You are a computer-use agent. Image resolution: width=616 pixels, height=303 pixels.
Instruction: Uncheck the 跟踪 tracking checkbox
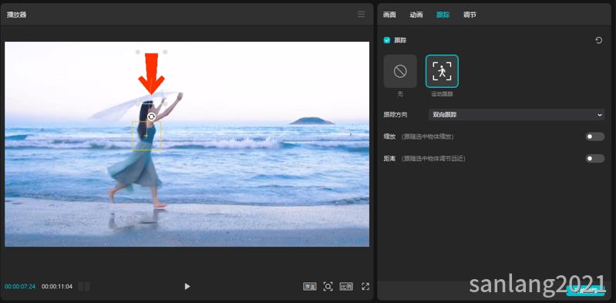pos(387,40)
